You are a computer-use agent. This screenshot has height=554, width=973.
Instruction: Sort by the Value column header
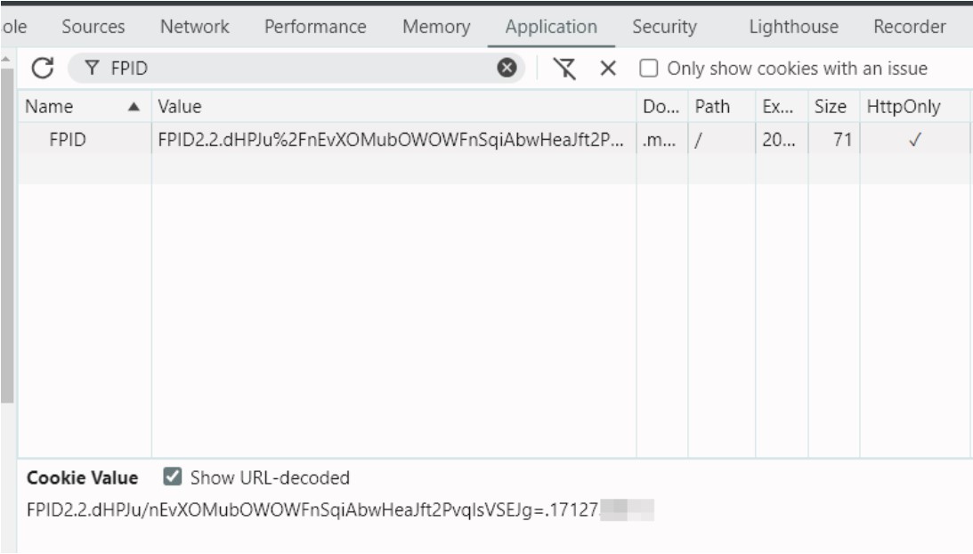click(180, 107)
